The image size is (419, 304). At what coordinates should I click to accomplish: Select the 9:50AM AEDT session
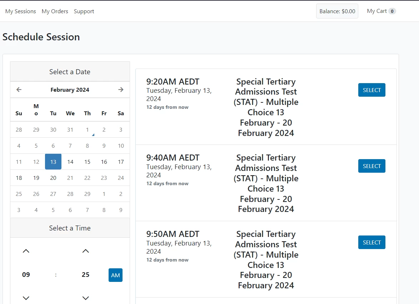coord(371,242)
